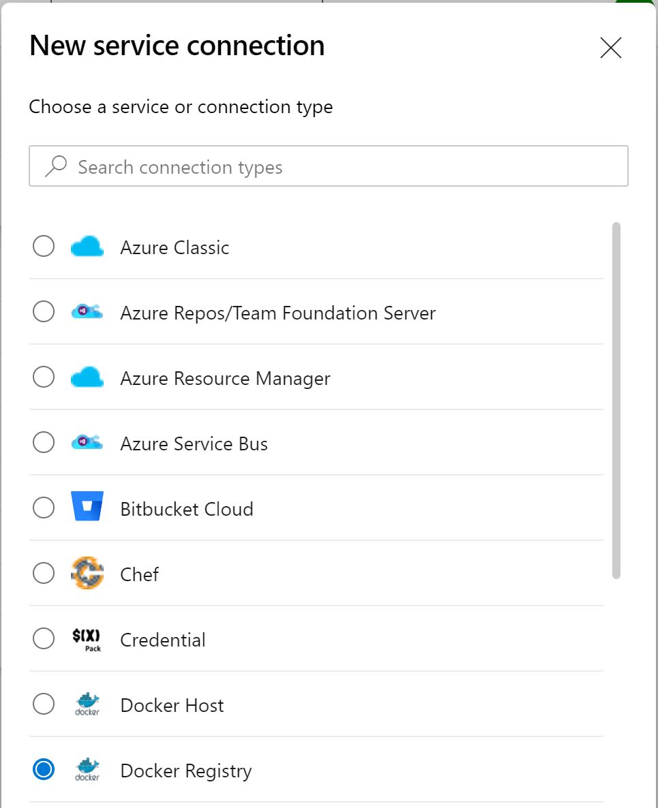Click the Credential Pack icon
This screenshot has width=658, height=808.
[x=87, y=640]
